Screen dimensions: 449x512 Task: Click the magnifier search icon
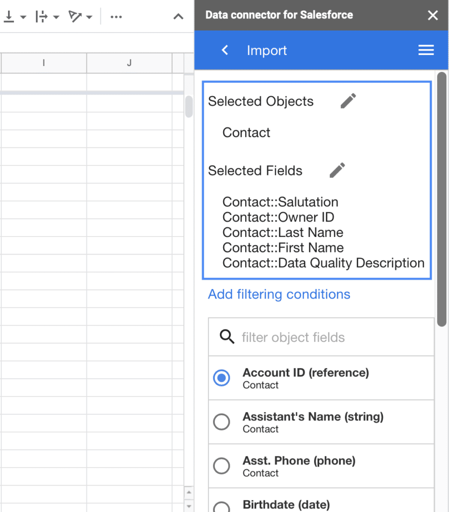click(x=227, y=336)
